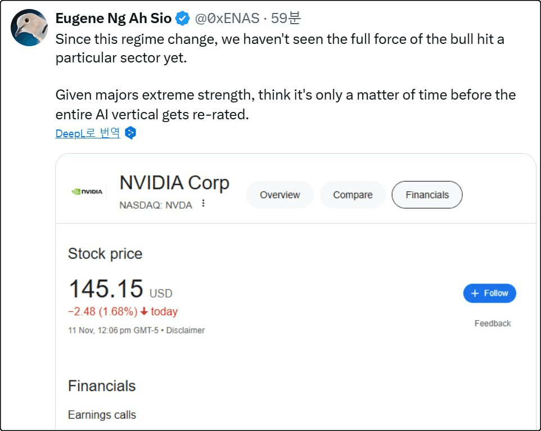Click the plus icon in Follow button

[x=475, y=293]
